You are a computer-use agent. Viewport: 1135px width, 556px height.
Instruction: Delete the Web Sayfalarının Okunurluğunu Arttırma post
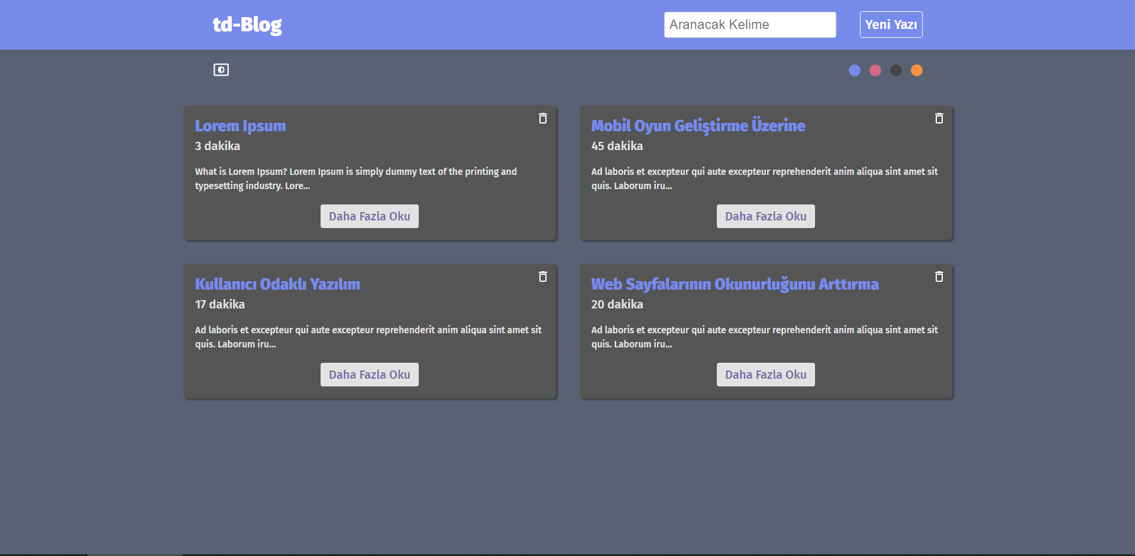tap(939, 277)
